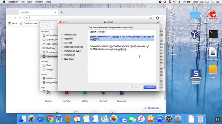Open Chrome profile avatar icon
222x124 pixels.
157,18
